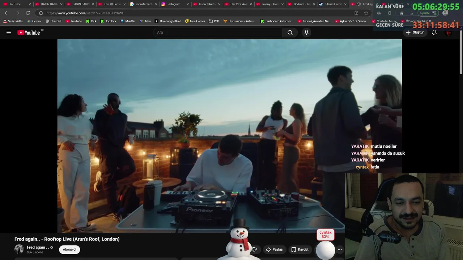Open MissXss bookmark
Screen dimensions: 463x260
coord(128,21)
